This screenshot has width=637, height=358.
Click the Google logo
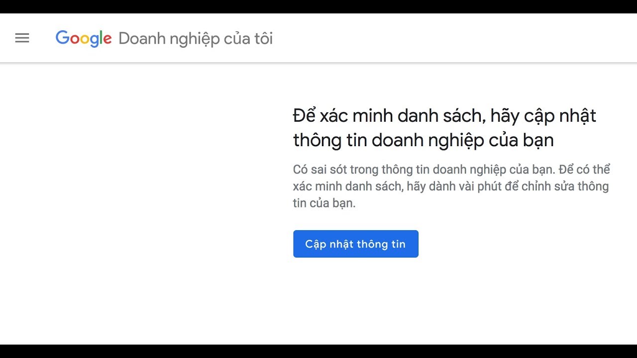click(x=84, y=38)
